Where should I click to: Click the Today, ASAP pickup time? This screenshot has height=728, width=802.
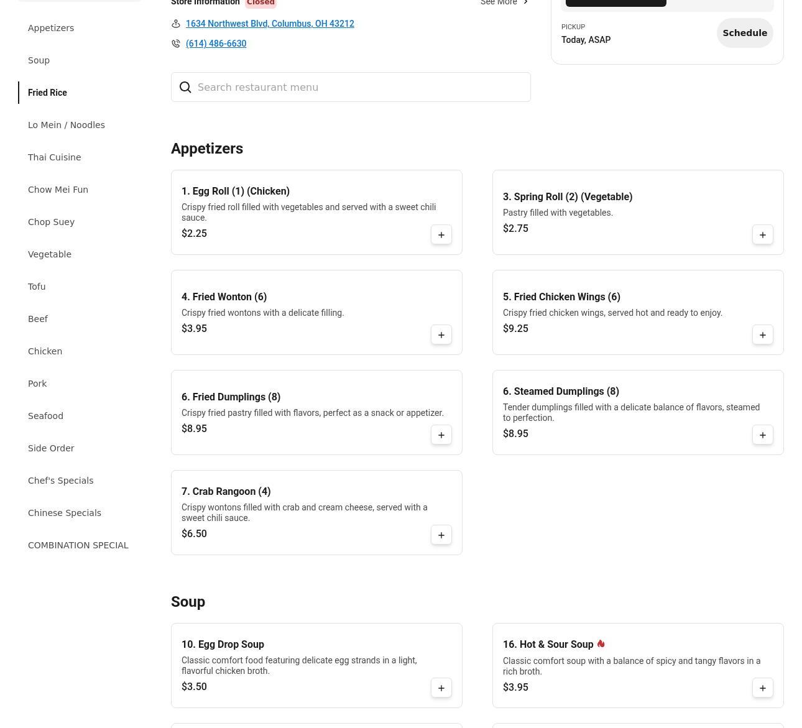pos(586,40)
